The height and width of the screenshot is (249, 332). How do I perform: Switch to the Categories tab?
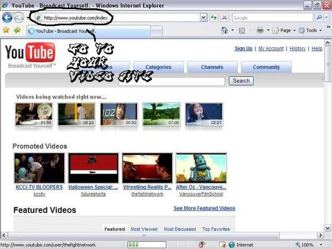point(159,67)
